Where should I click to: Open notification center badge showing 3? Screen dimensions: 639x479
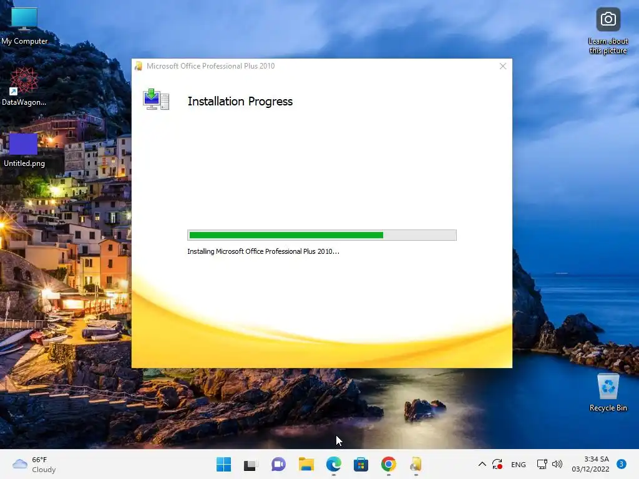pyautogui.click(x=622, y=464)
